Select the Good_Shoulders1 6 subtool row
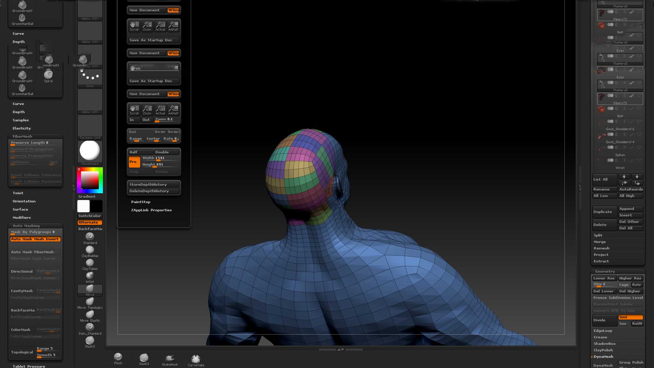 point(620,126)
